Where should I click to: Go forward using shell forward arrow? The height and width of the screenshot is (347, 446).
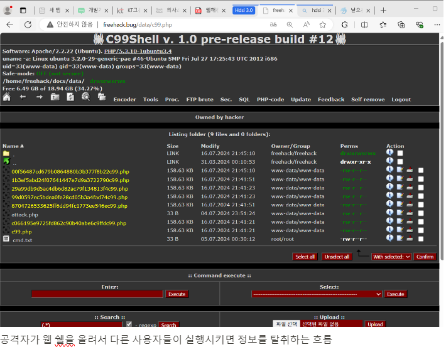39,97
